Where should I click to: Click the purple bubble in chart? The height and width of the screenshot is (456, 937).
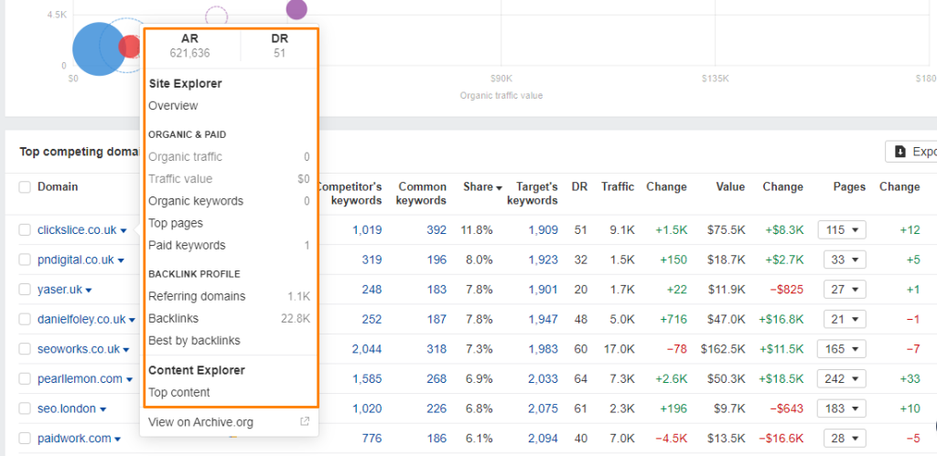pos(296,9)
